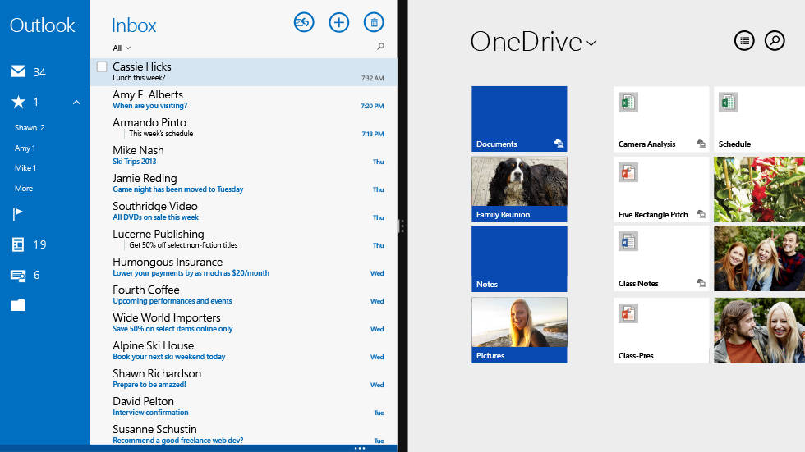
Task: Open the mail envelope icon showing 34
Action: tap(18, 71)
